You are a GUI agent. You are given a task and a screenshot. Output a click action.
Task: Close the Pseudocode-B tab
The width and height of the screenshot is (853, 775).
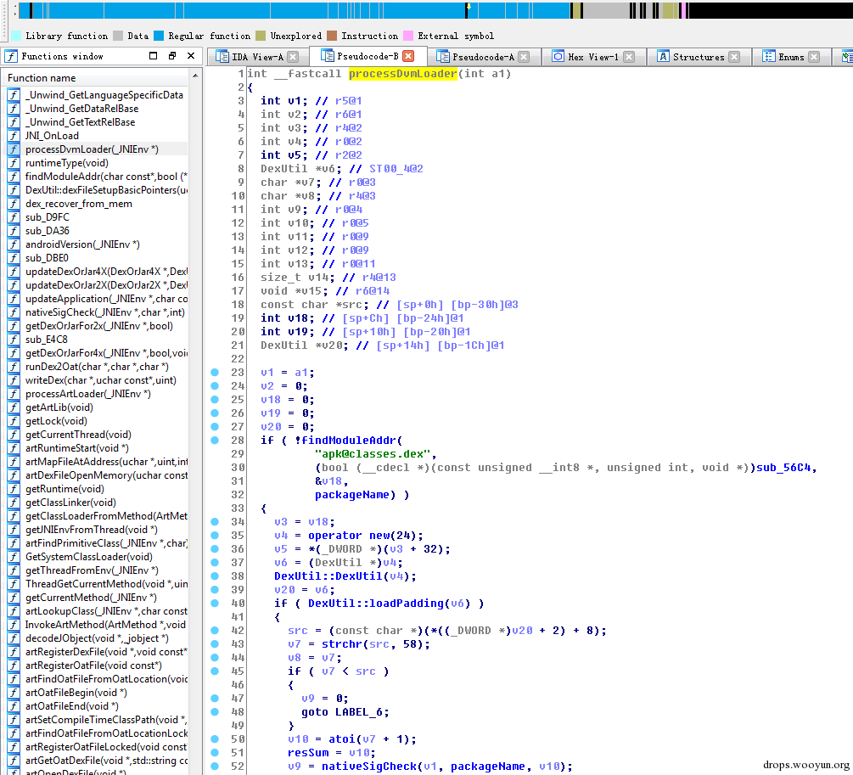point(408,56)
